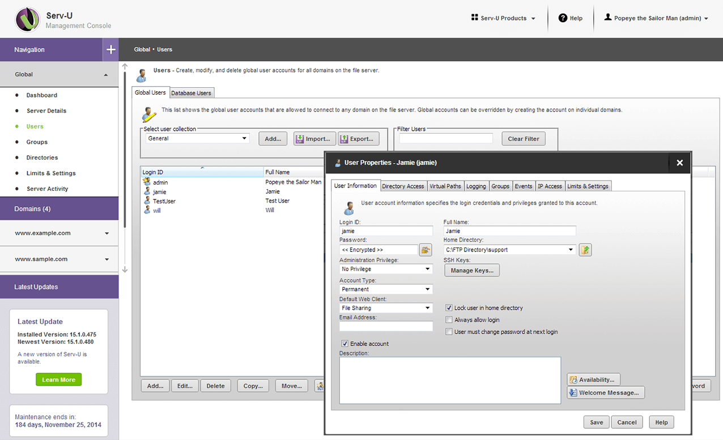Collapse the Global navigation section

tap(105, 75)
